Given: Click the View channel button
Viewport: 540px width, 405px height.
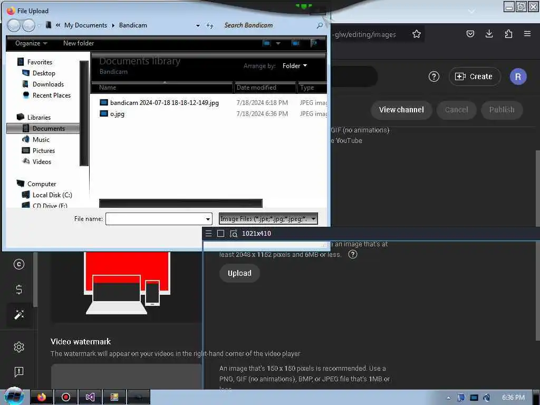Looking at the screenshot, I should pos(401,110).
